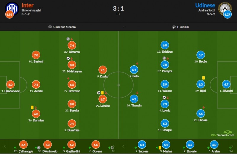Open substitute Çalhanoglu's rating bubble
The image size is (237, 154).
click(x=23, y=145)
